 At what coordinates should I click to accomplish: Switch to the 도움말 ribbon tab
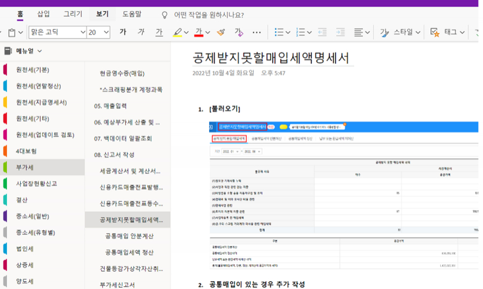click(x=132, y=14)
